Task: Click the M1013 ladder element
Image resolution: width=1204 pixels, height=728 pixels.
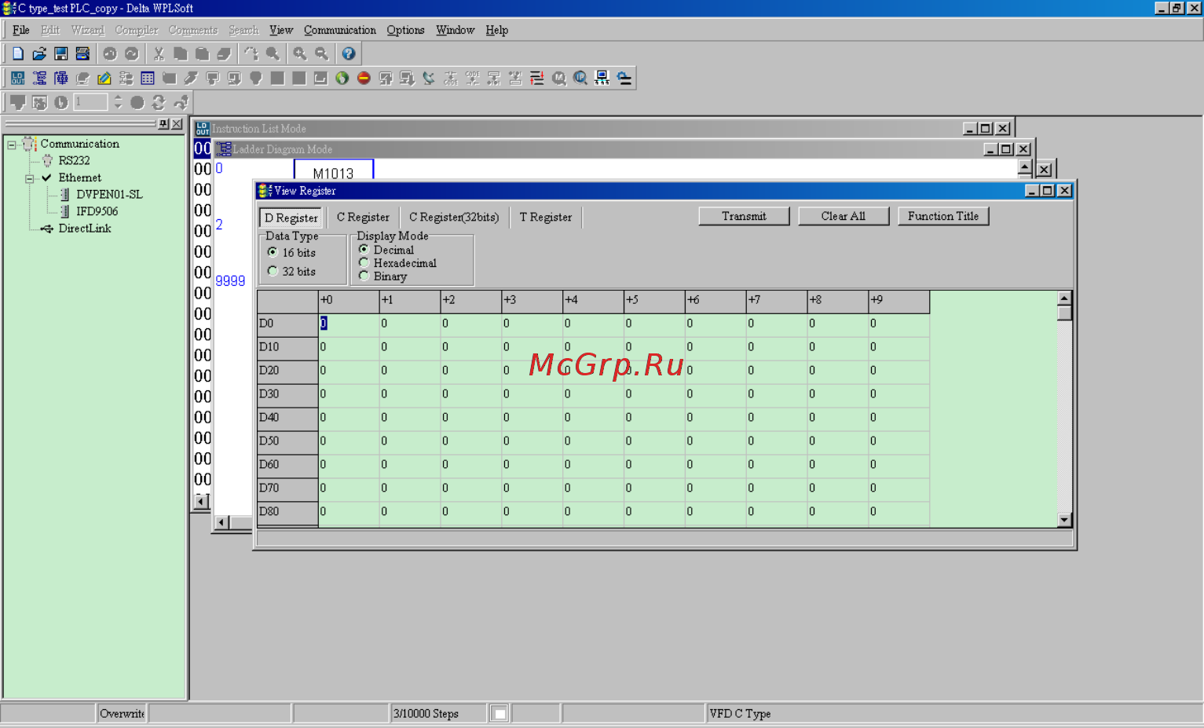Action: click(x=334, y=174)
